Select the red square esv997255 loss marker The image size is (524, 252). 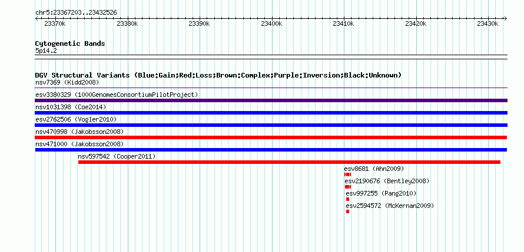click(347, 199)
